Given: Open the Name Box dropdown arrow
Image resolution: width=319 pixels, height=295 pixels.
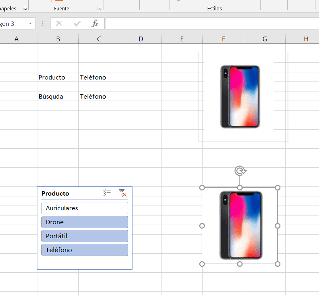Looking at the screenshot, I should click(30, 23).
